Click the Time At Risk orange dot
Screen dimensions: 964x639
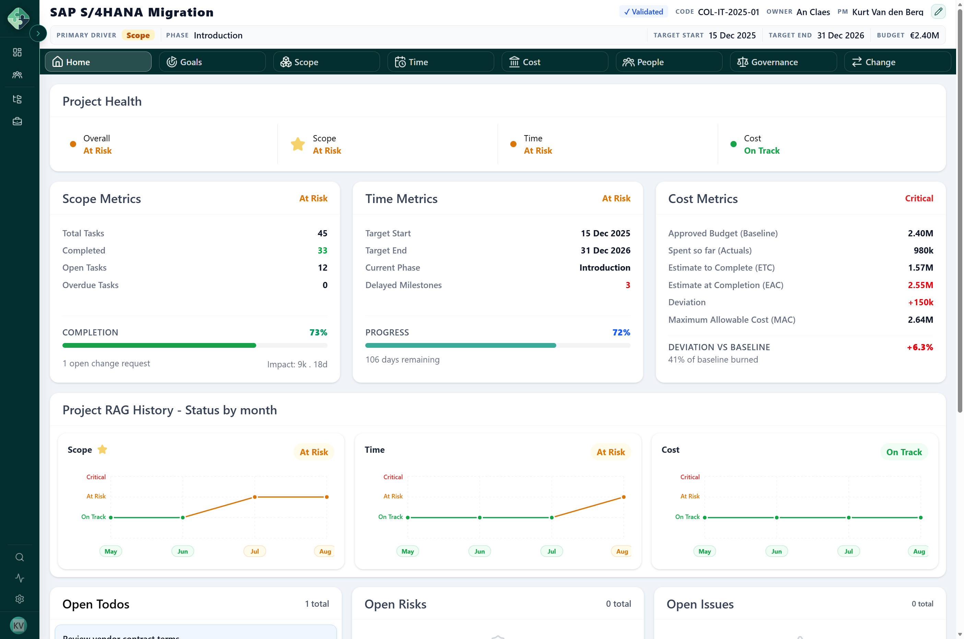tap(513, 144)
